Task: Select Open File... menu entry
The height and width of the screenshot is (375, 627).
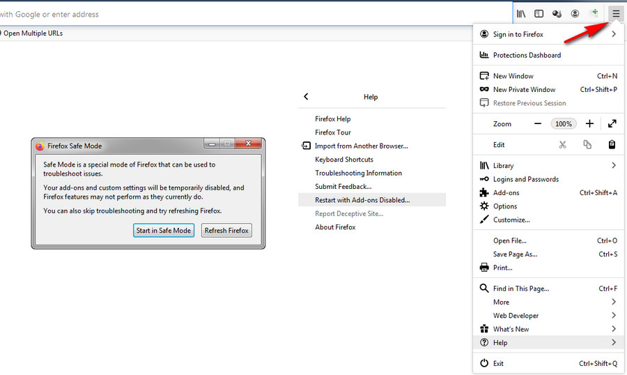Action: [548, 240]
